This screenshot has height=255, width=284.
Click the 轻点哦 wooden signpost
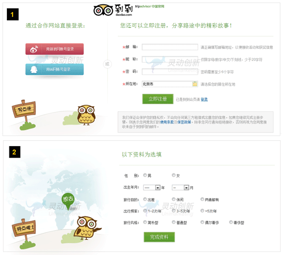[x=24, y=229]
